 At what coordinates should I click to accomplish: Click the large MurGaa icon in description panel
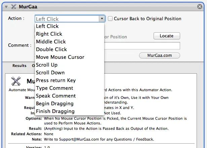point(16,81)
